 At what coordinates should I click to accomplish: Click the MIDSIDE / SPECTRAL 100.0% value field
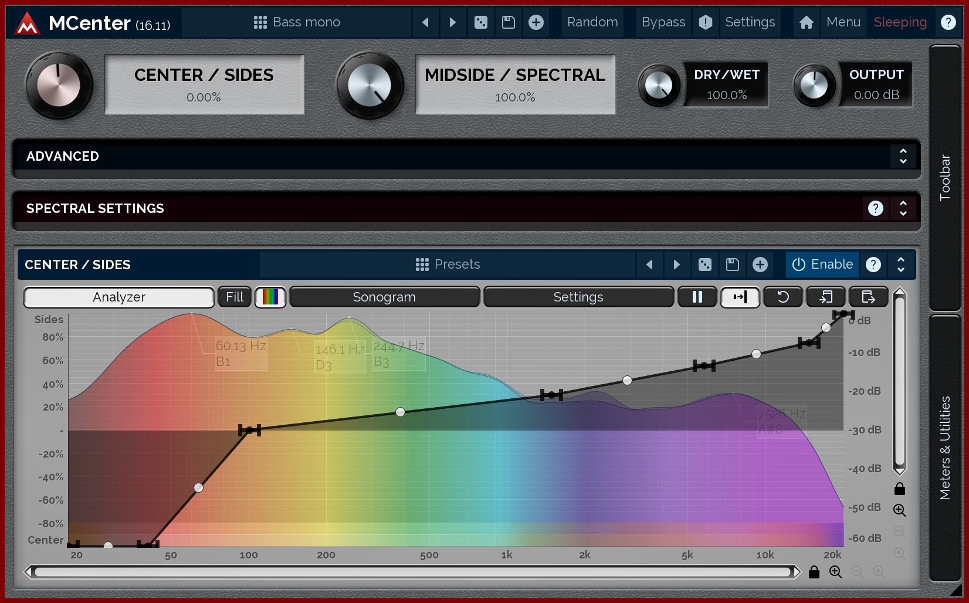tap(515, 85)
